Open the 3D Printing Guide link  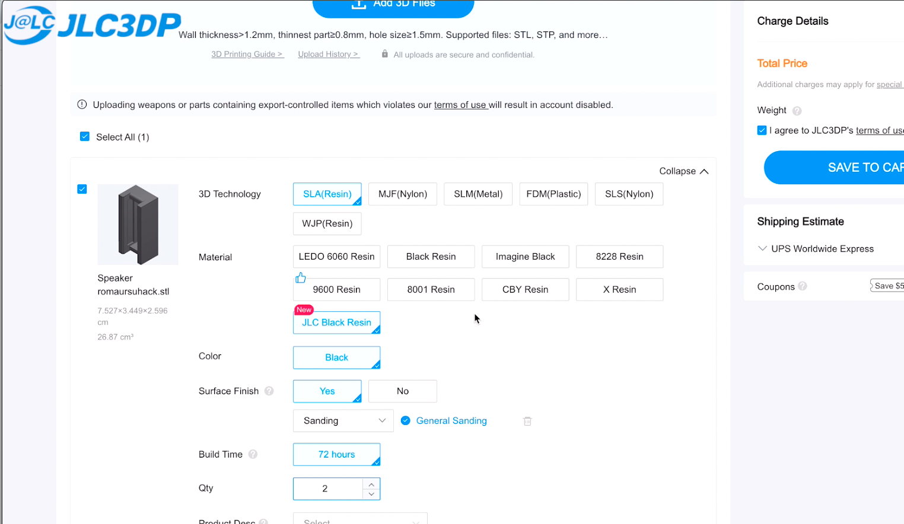247,55
